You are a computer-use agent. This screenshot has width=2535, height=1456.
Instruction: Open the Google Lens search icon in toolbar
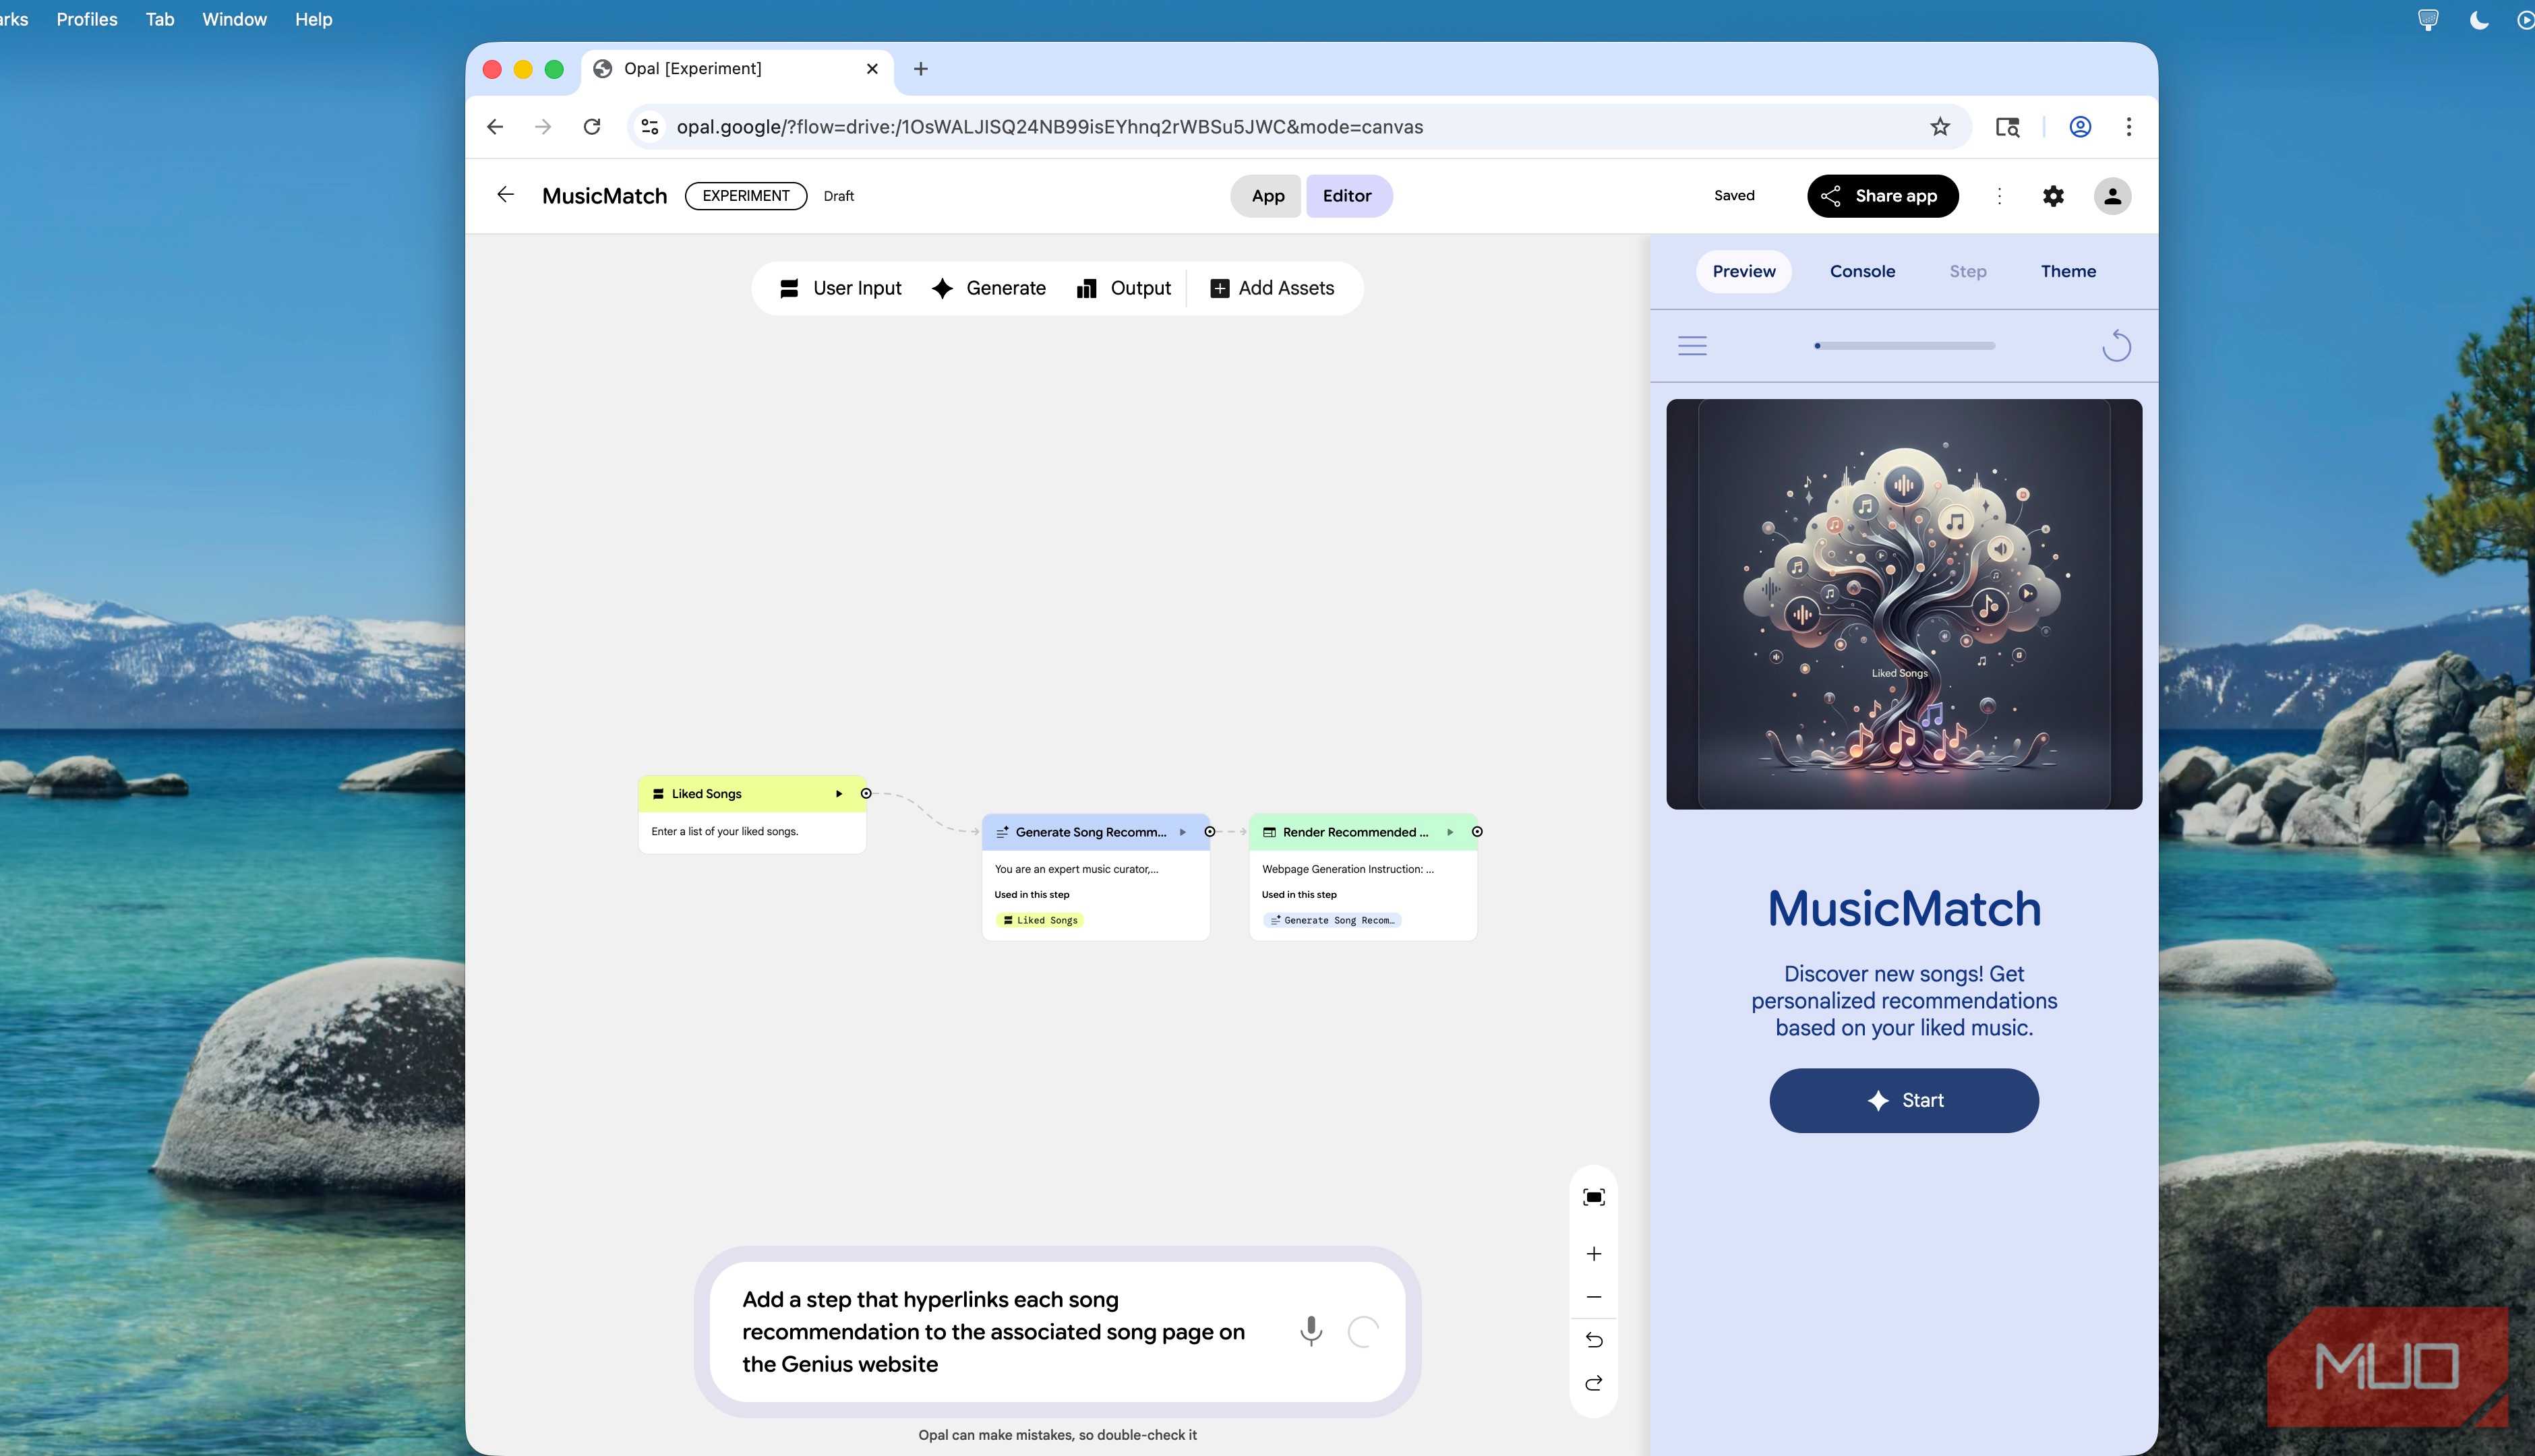point(2007,127)
